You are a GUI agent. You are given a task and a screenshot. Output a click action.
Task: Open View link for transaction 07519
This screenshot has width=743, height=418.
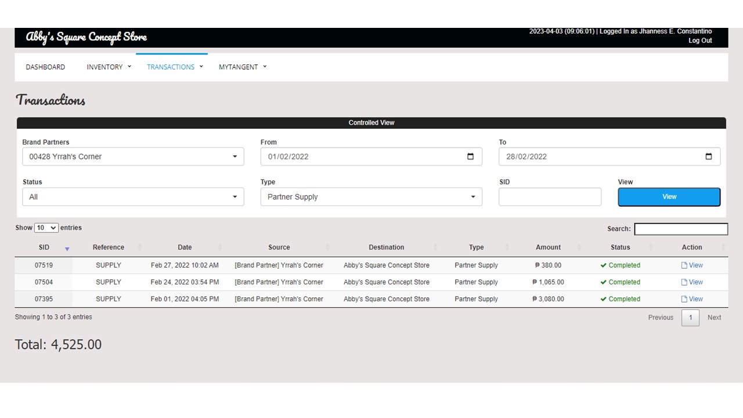click(696, 265)
